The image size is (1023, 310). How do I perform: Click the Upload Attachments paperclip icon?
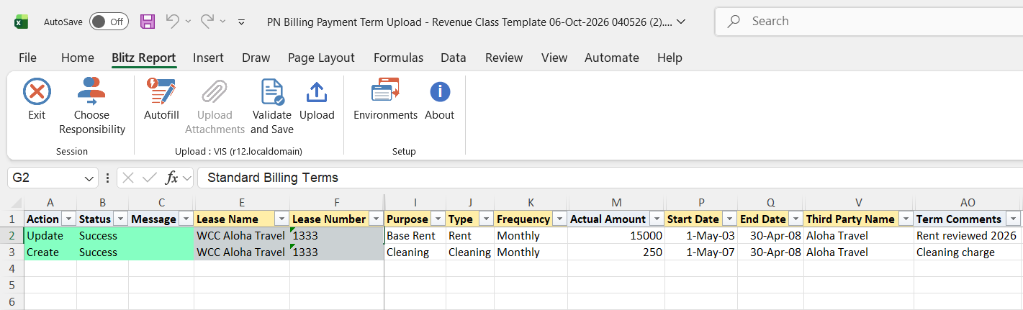coord(215,92)
